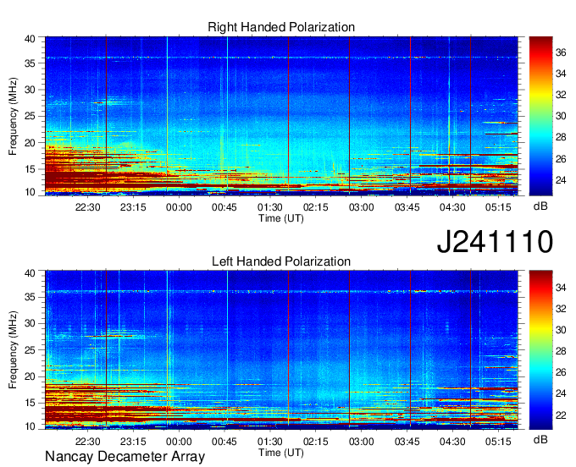
Task: Click the 01:30 tick under left-handed plot
Action: 270,442
